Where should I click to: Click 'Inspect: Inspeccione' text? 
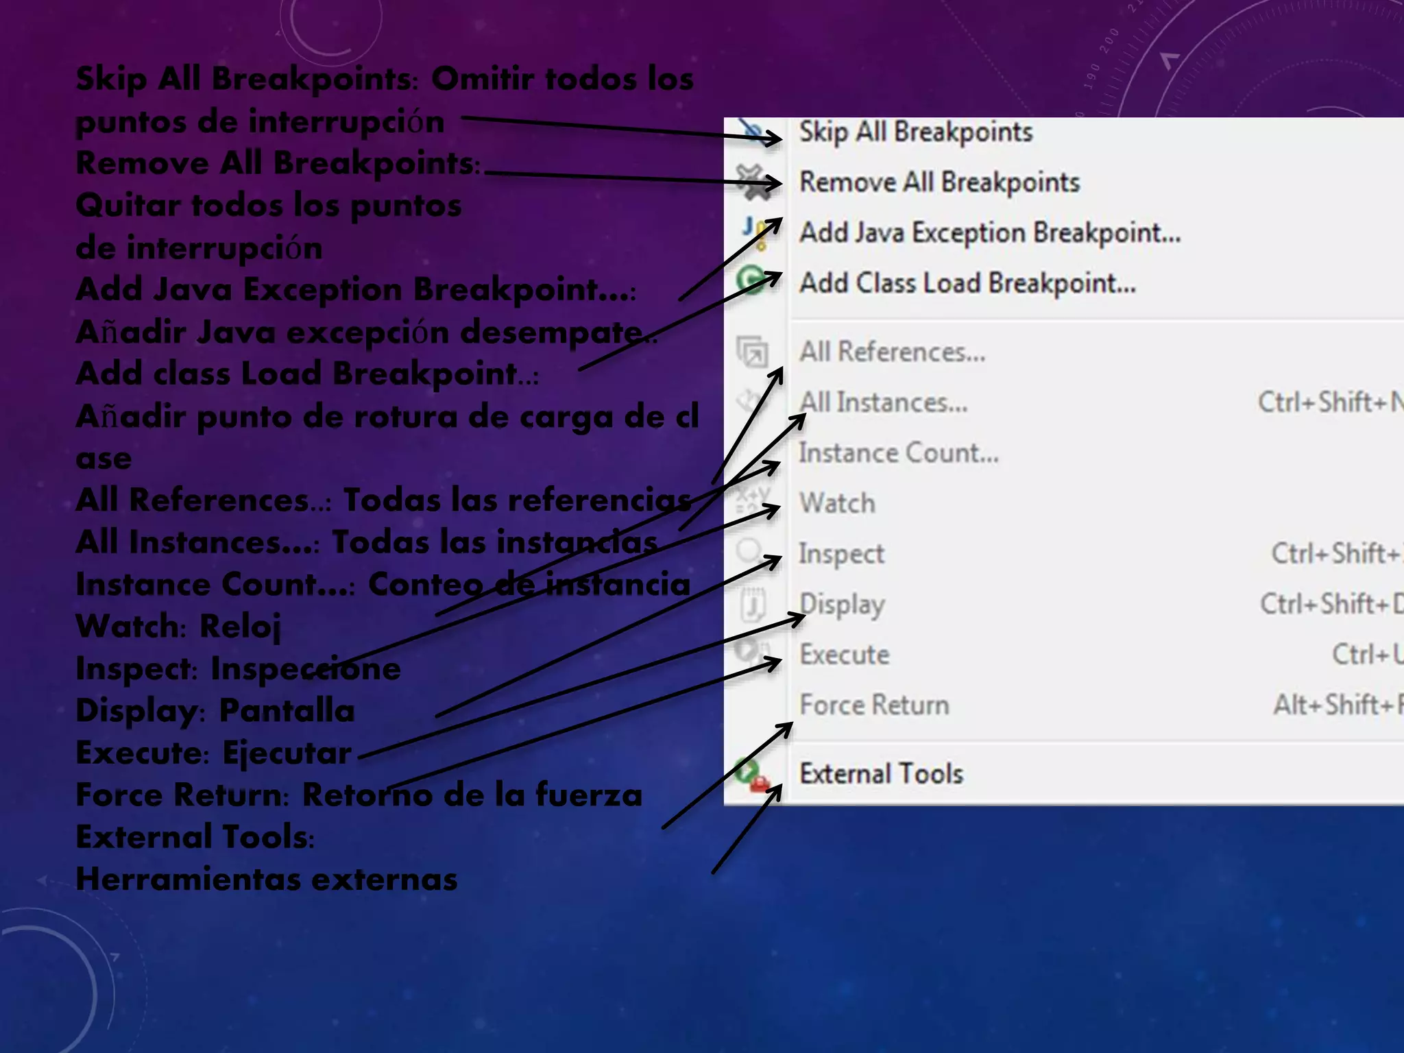pyautogui.click(x=238, y=668)
